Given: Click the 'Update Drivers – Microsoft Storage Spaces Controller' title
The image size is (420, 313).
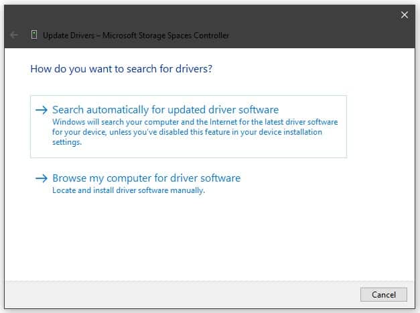Looking at the screenshot, I should (136, 36).
